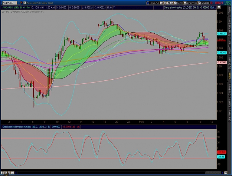
Task: Open the Studies menu
Action: (x=204, y=3)
